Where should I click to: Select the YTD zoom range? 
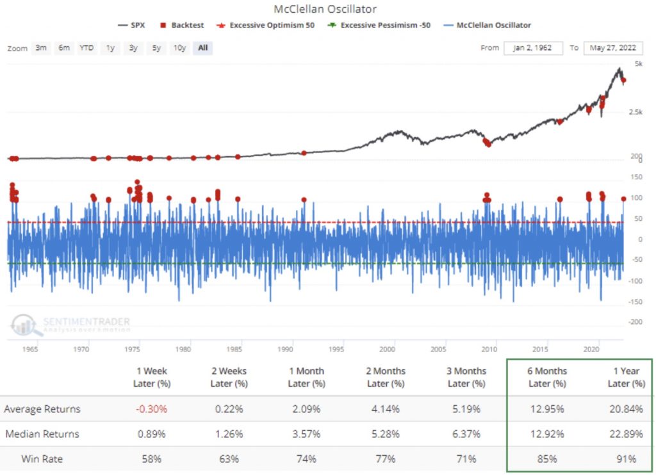pos(87,48)
